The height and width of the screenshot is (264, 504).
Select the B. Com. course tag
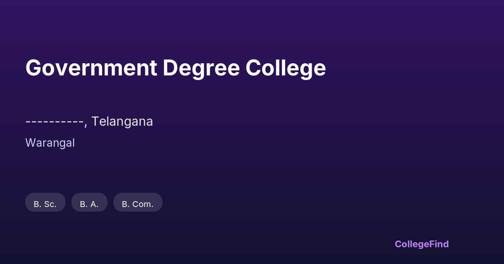138,202
